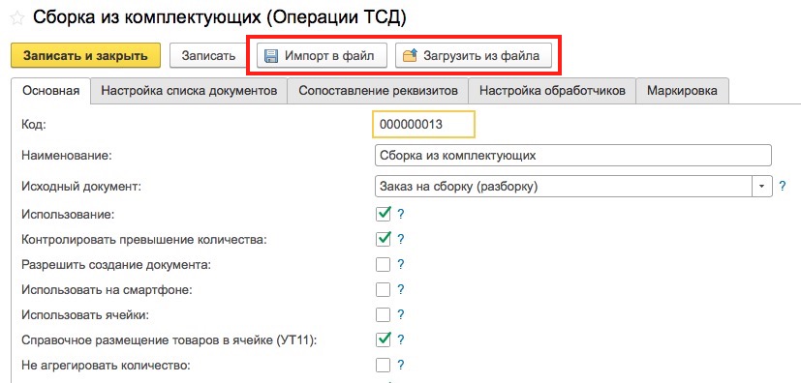The image size is (801, 383).
Task: Show help for Справочное размещение товаров в ячейке
Action: (x=401, y=339)
